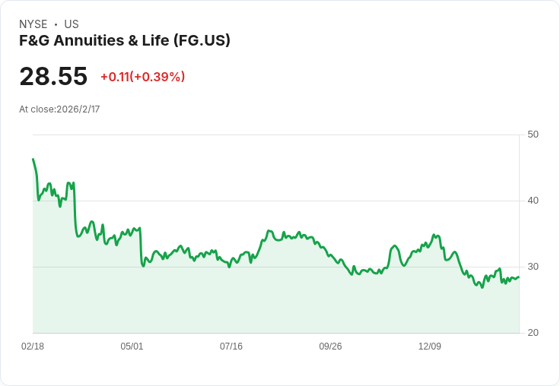
Task: Click the 28.55 current price
Action: tap(53, 77)
